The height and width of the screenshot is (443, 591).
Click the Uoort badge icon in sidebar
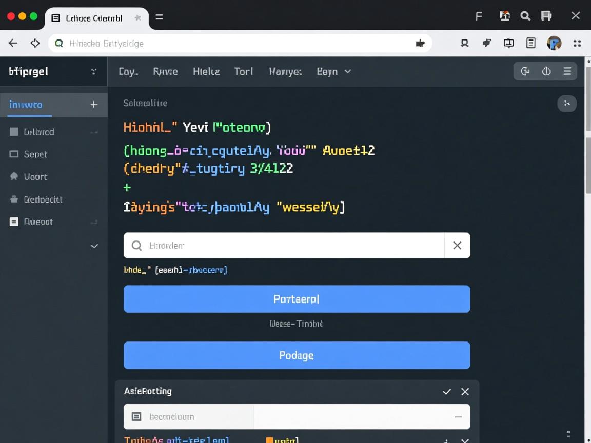pyautogui.click(x=14, y=177)
